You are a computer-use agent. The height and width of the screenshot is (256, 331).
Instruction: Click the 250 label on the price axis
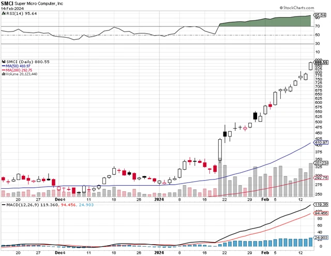pyautogui.click(x=319, y=194)
